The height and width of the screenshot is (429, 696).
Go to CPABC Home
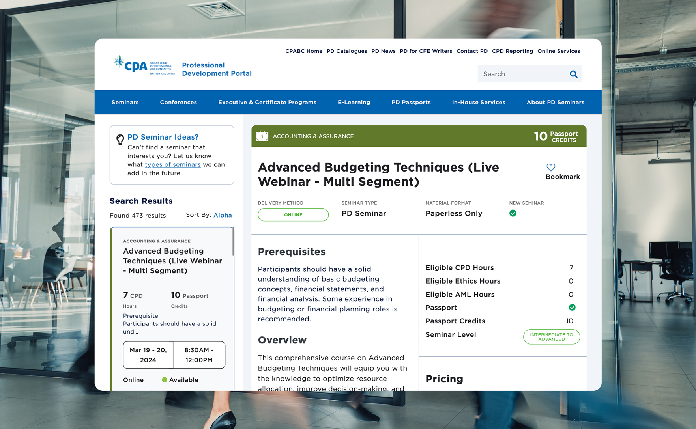[x=304, y=51]
